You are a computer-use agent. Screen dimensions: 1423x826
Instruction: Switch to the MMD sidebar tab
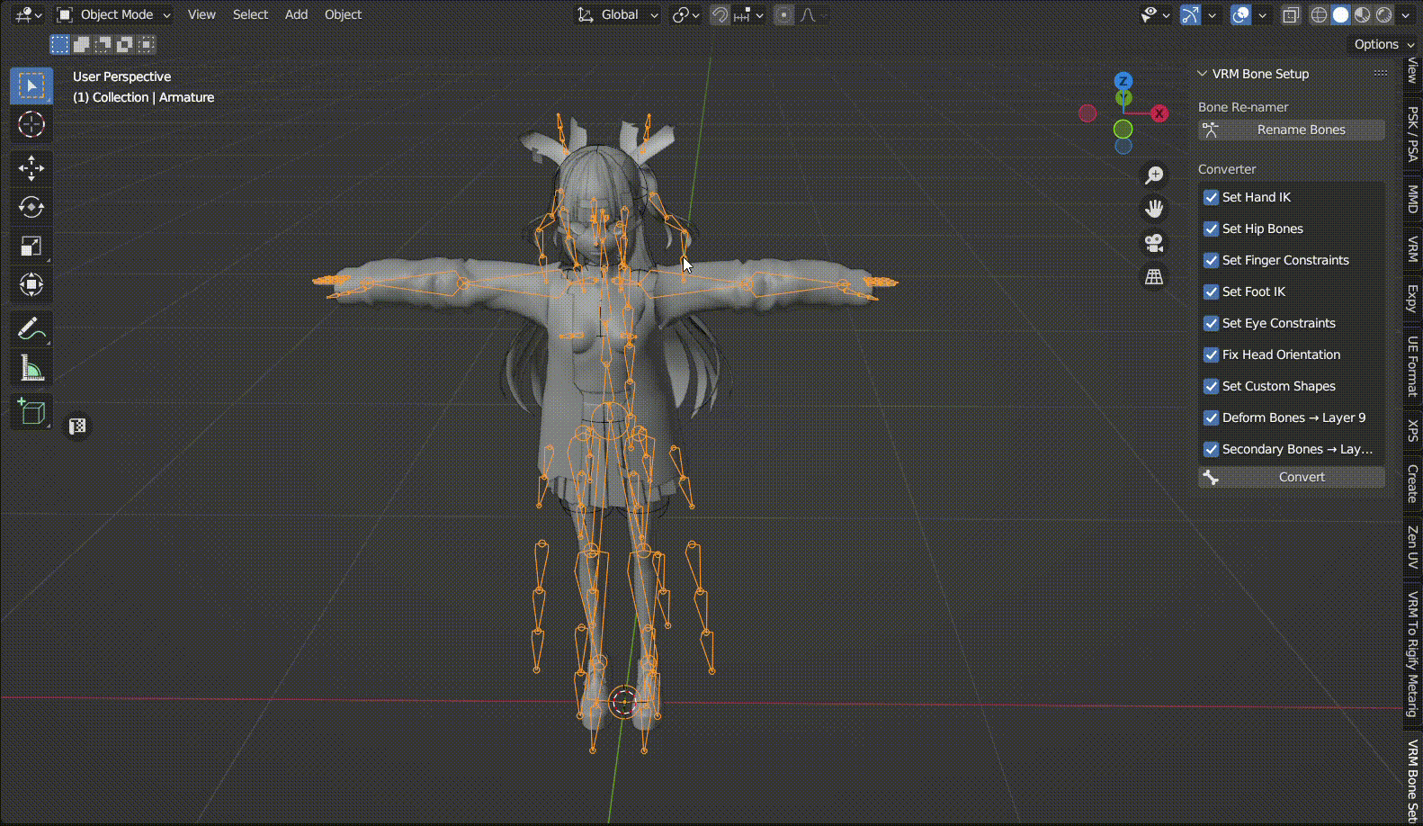(x=1412, y=200)
